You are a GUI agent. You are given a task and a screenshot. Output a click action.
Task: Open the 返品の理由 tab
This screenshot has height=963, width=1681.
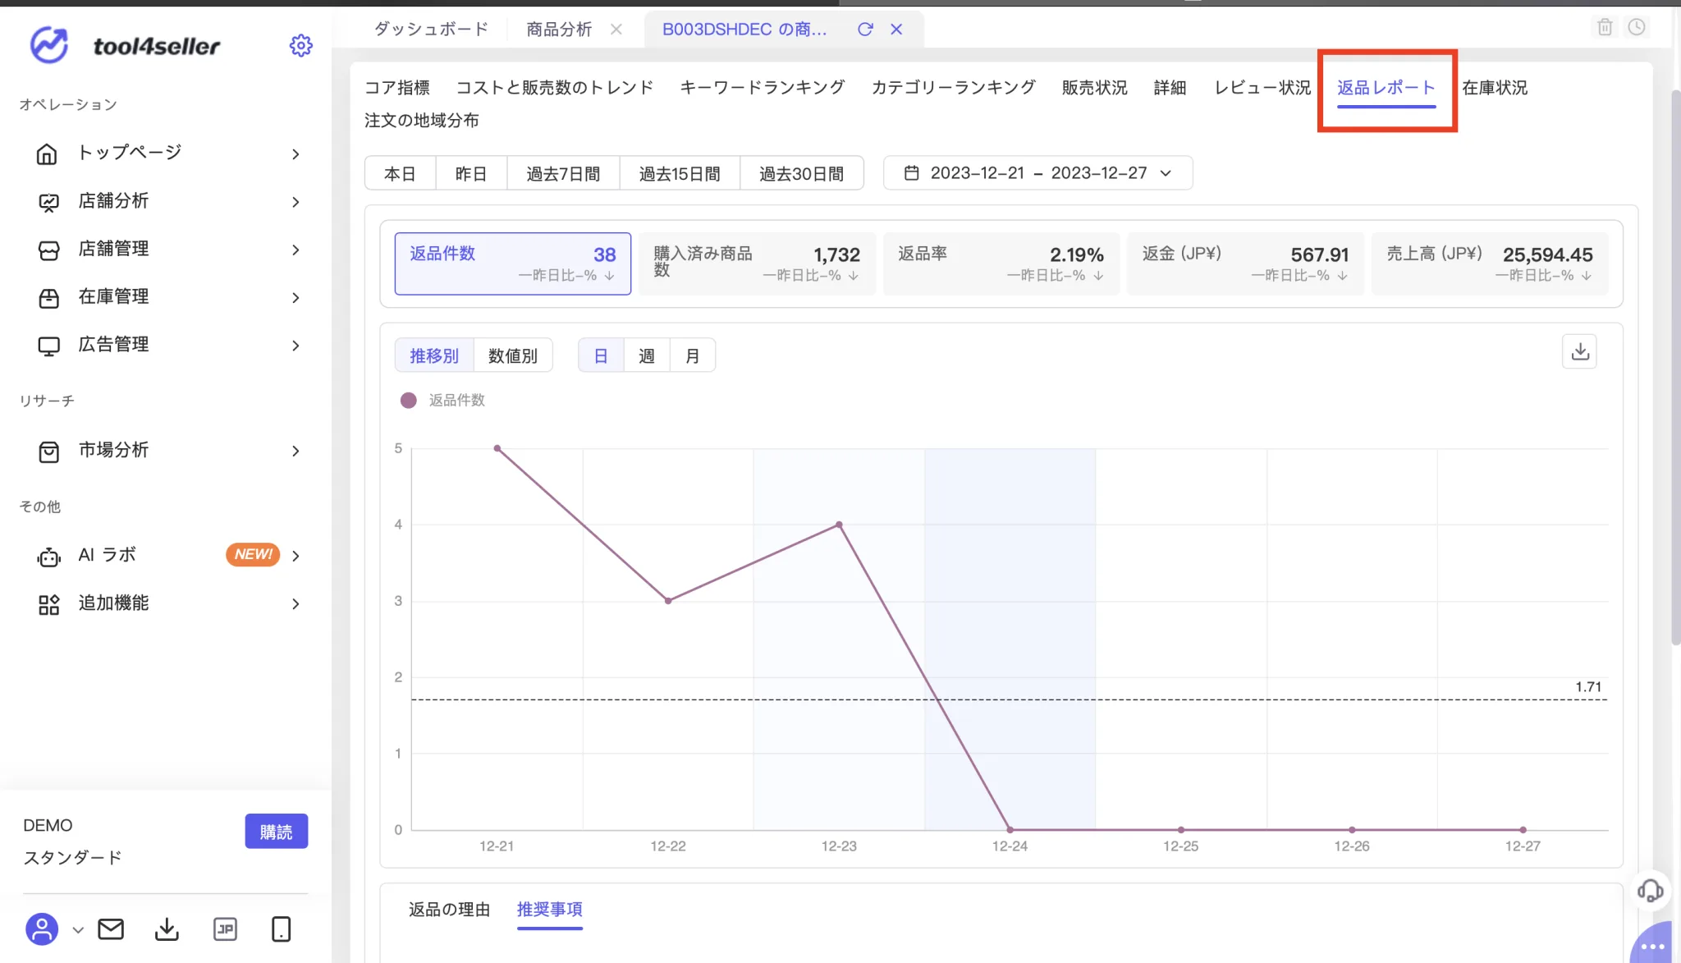(449, 909)
